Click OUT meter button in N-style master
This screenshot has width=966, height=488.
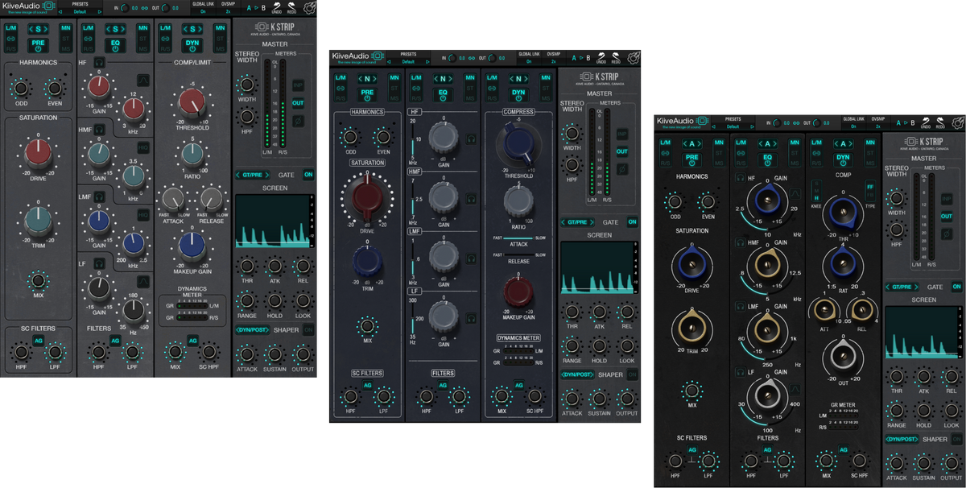(x=621, y=151)
